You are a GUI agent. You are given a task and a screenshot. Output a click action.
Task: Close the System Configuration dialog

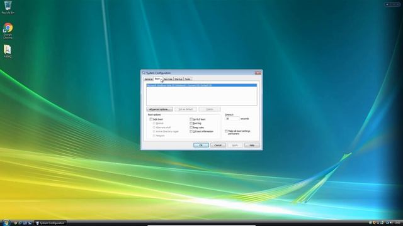click(x=258, y=73)
